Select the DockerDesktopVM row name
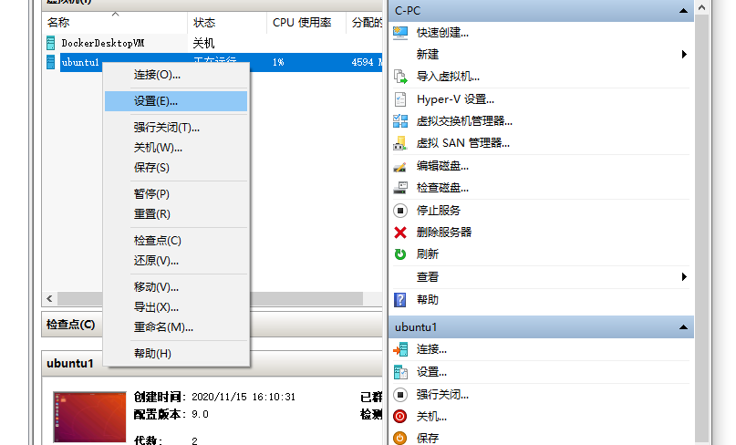Image resolution: width=736 pixels, height=445 pixels. [x=103, y=43]
